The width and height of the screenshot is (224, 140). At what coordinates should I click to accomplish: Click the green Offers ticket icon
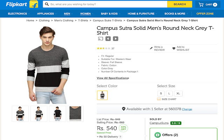(x=157, y=135)
